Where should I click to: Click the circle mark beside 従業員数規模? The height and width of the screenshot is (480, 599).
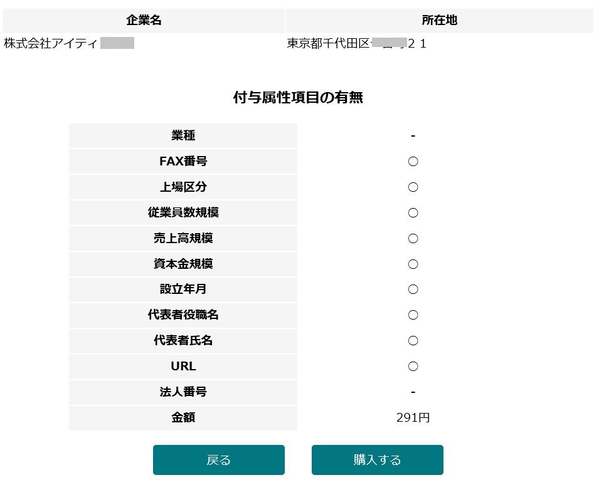pyautogui.click(x=413, y=212)
